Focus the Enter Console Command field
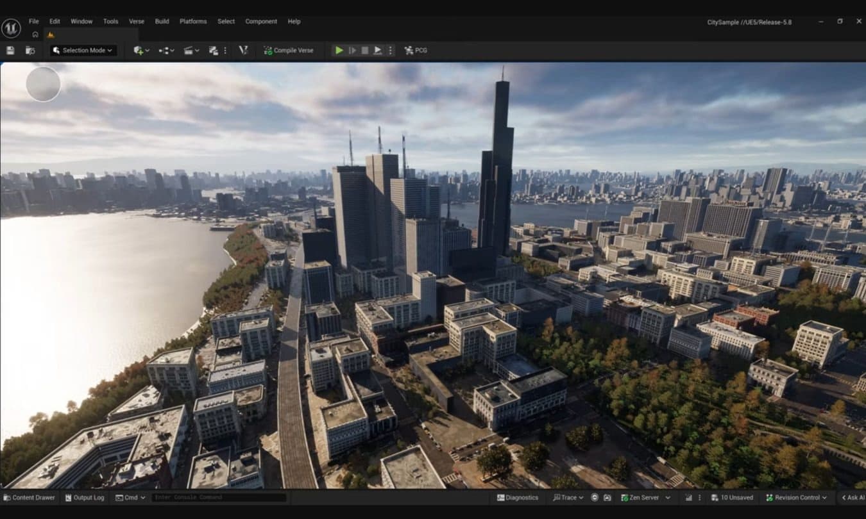 [x=219, y=497]
